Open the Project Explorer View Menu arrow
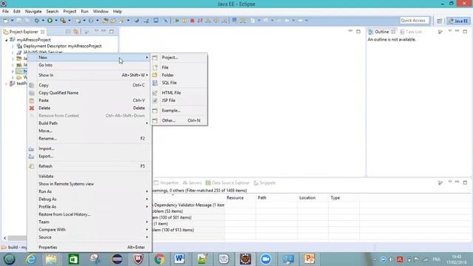 (x=97, y=31)
